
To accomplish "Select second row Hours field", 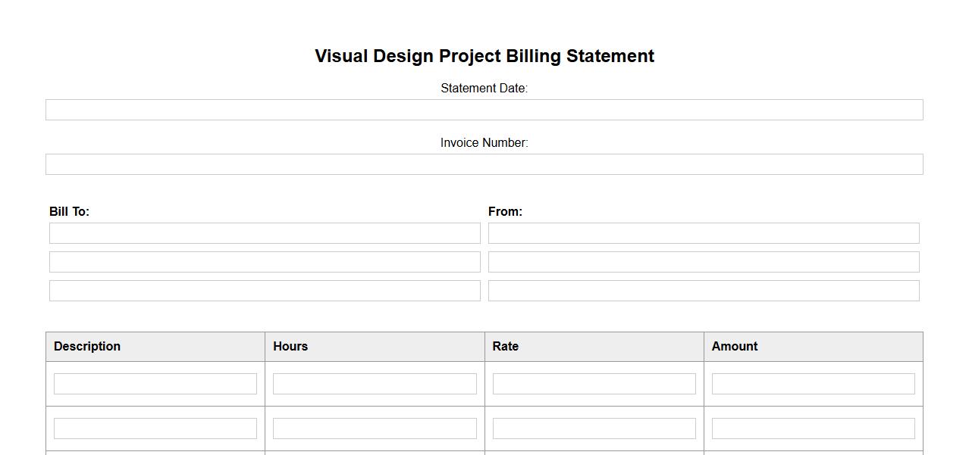I will [x=375, y=429].
